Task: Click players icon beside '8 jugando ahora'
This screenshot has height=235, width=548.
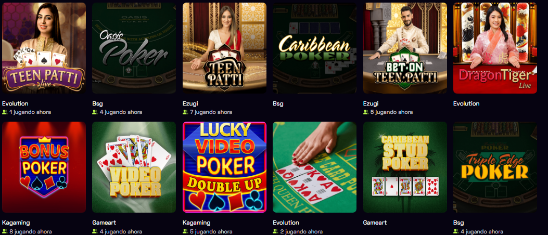Action: click(5, 231)
